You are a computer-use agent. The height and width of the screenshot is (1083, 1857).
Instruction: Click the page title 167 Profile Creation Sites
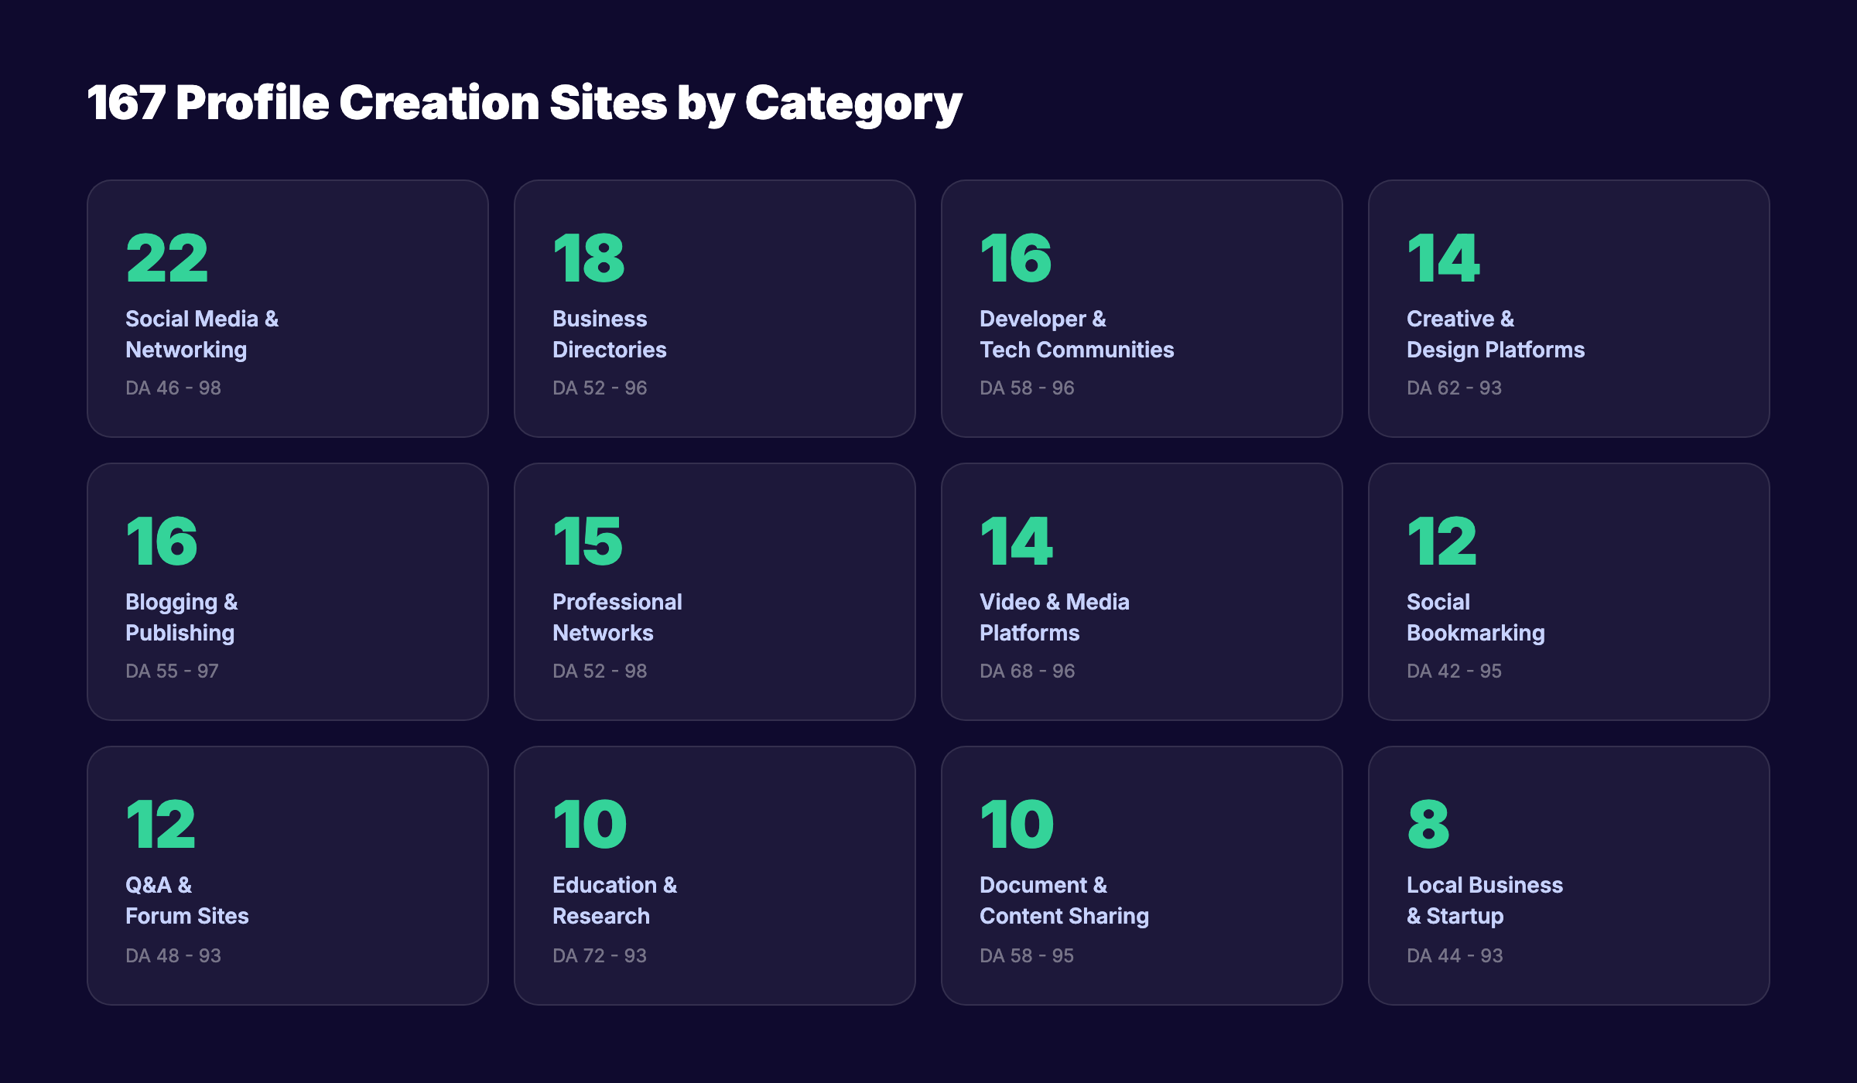click(525, 101)
